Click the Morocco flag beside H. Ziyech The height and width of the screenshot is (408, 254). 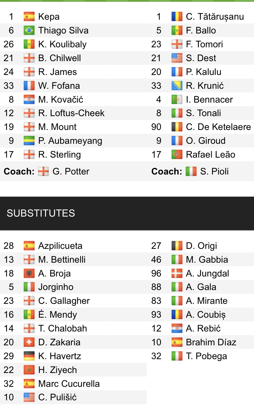point(29,370)
